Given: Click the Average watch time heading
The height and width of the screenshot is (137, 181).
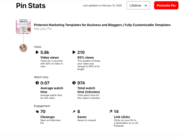Looking at the screenshot, I should tap(52, 90).
